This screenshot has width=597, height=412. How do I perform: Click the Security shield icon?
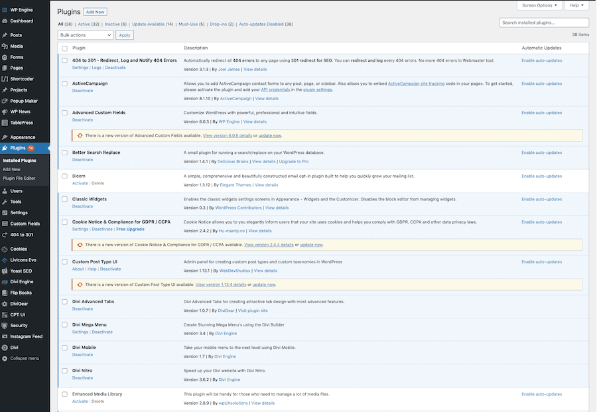click(5, 326)
